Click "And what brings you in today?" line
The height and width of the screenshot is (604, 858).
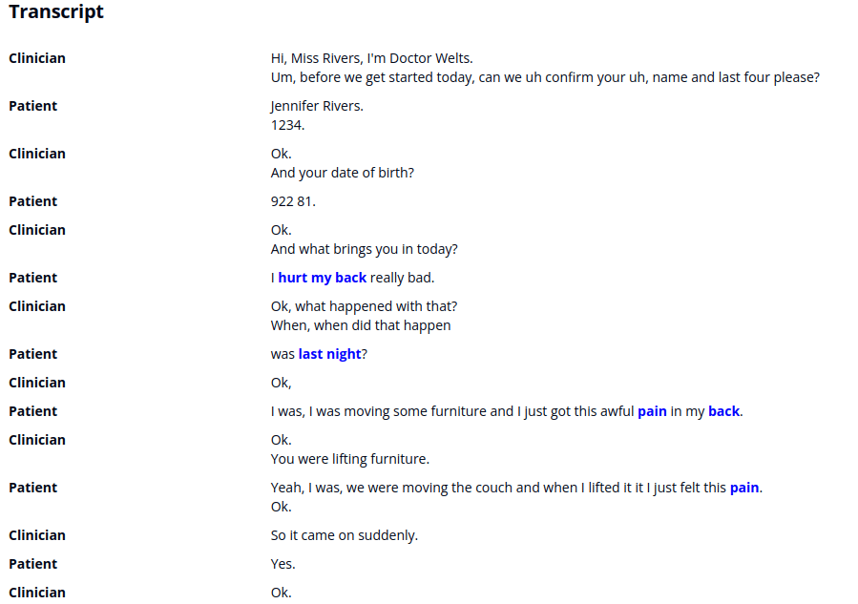[364, 249]
